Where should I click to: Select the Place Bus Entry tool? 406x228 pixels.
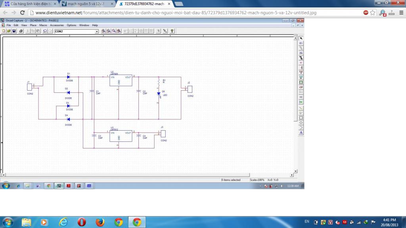click(301, 68)
